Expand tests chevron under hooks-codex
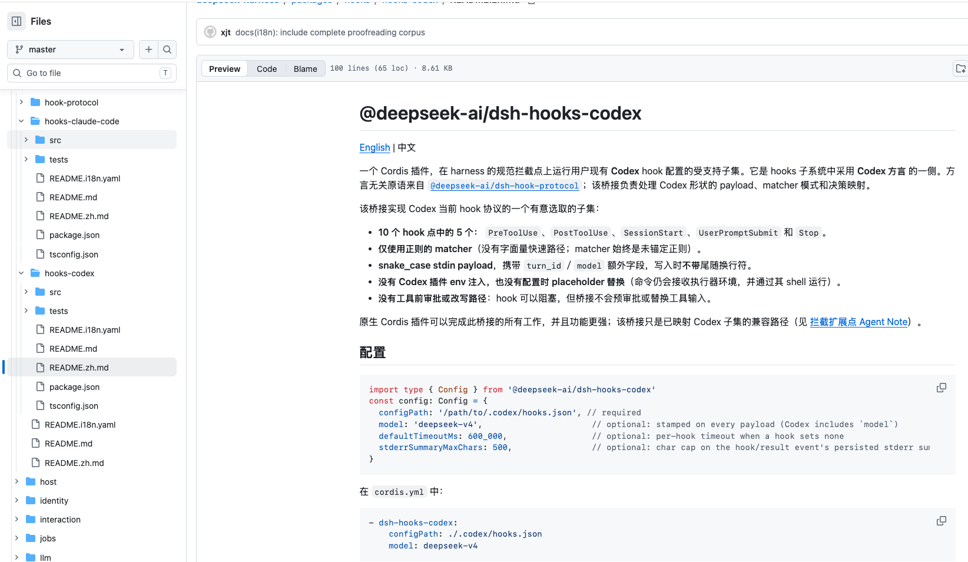Image resolution: width=968 pixels, height=562 pixels. click(x=26, y=310)
